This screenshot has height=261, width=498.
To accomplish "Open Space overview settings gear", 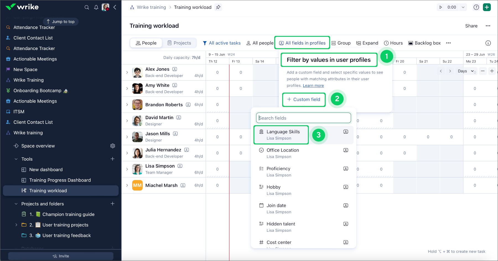I will pos(113,146).
